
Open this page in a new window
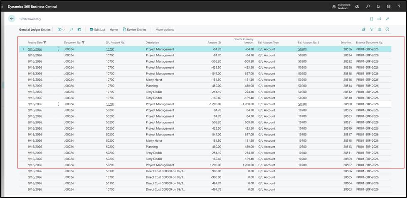(x=380, y=19)
